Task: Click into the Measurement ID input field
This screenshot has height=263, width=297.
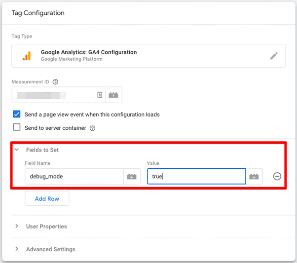Action: (59, 95)
